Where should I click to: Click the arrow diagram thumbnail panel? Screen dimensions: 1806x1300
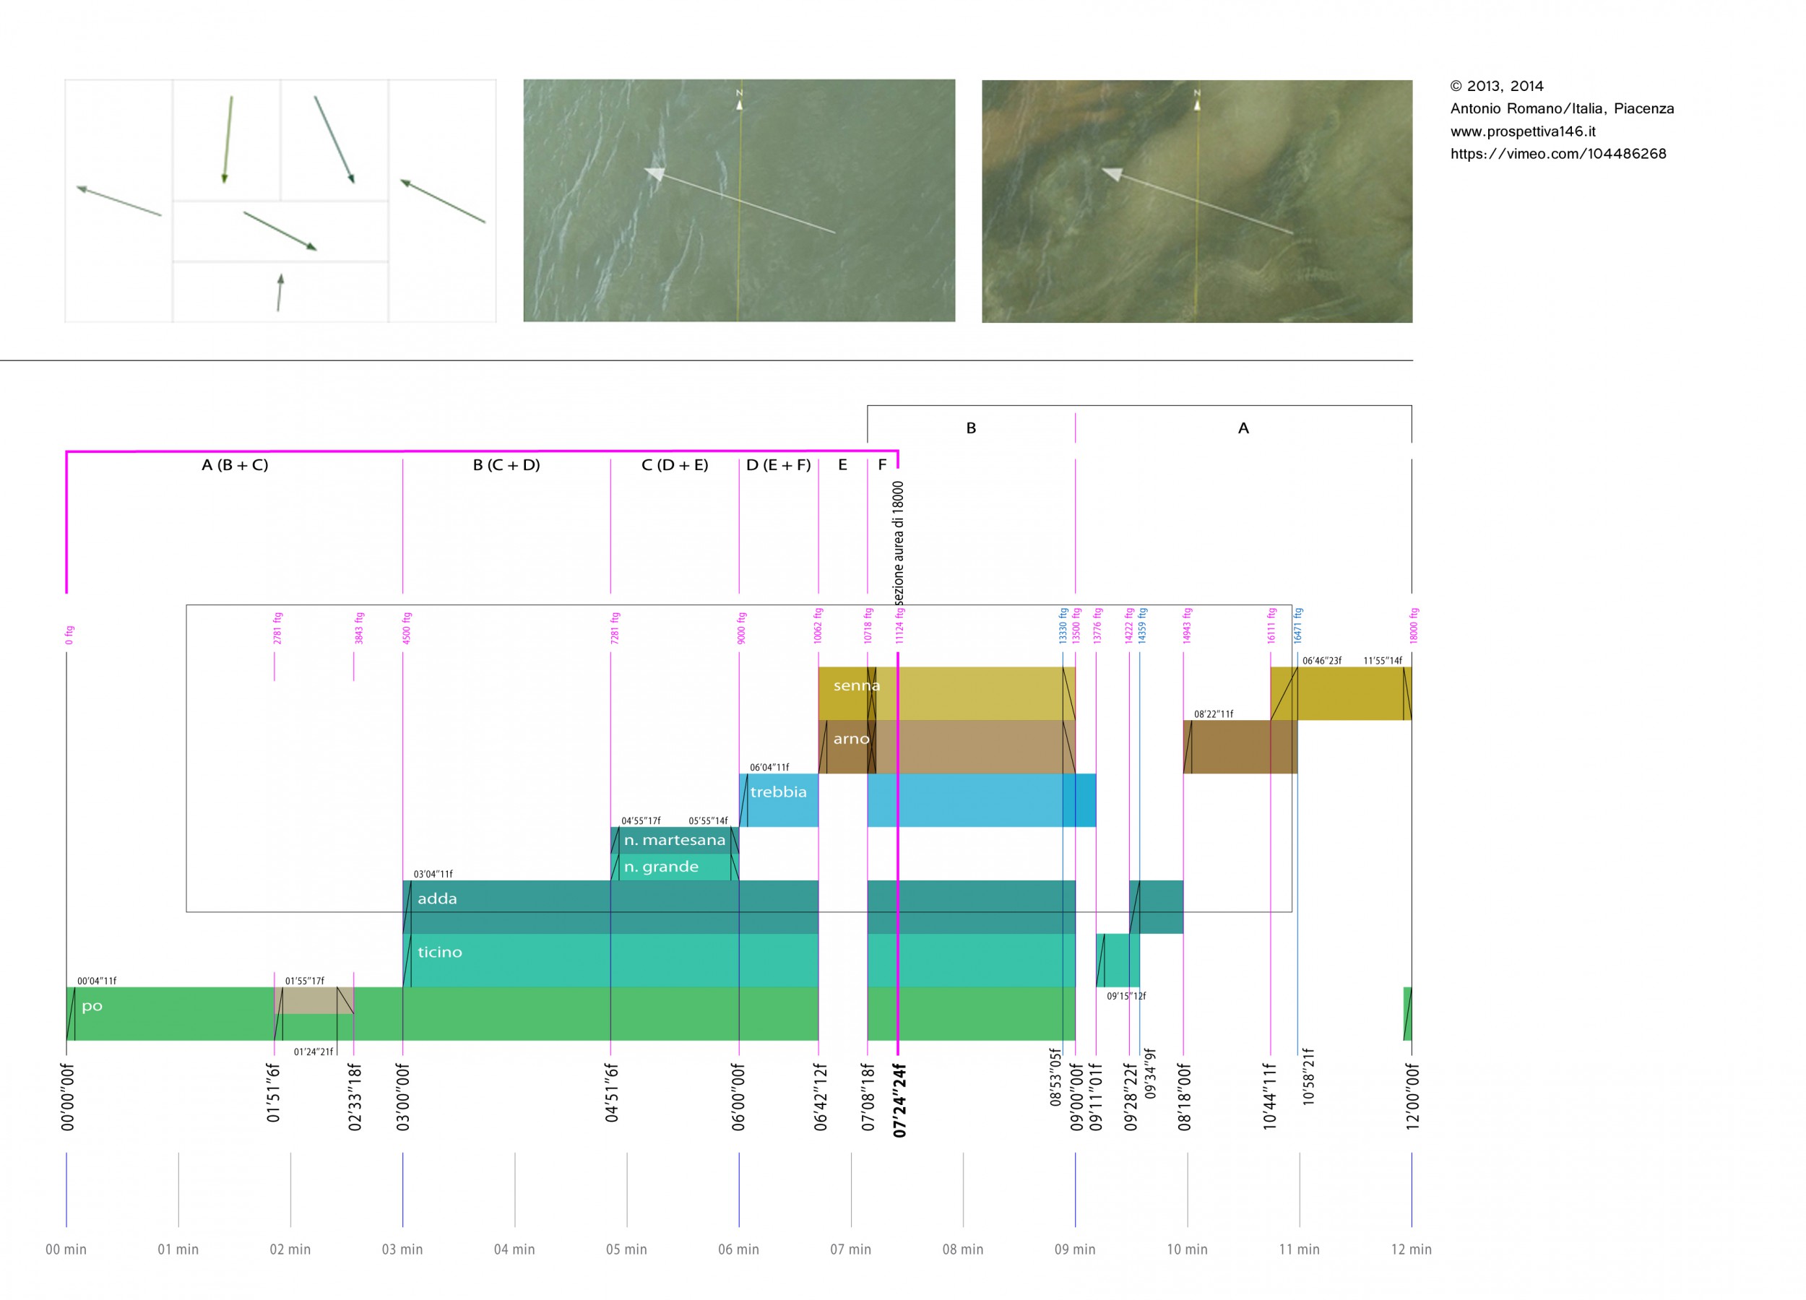click(x=280, y=201)
